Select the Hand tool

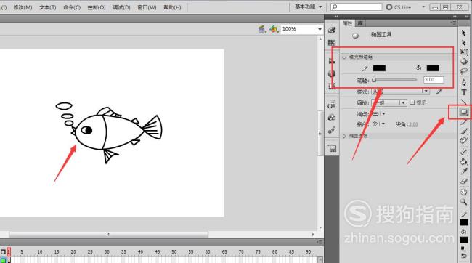point(464,192)
